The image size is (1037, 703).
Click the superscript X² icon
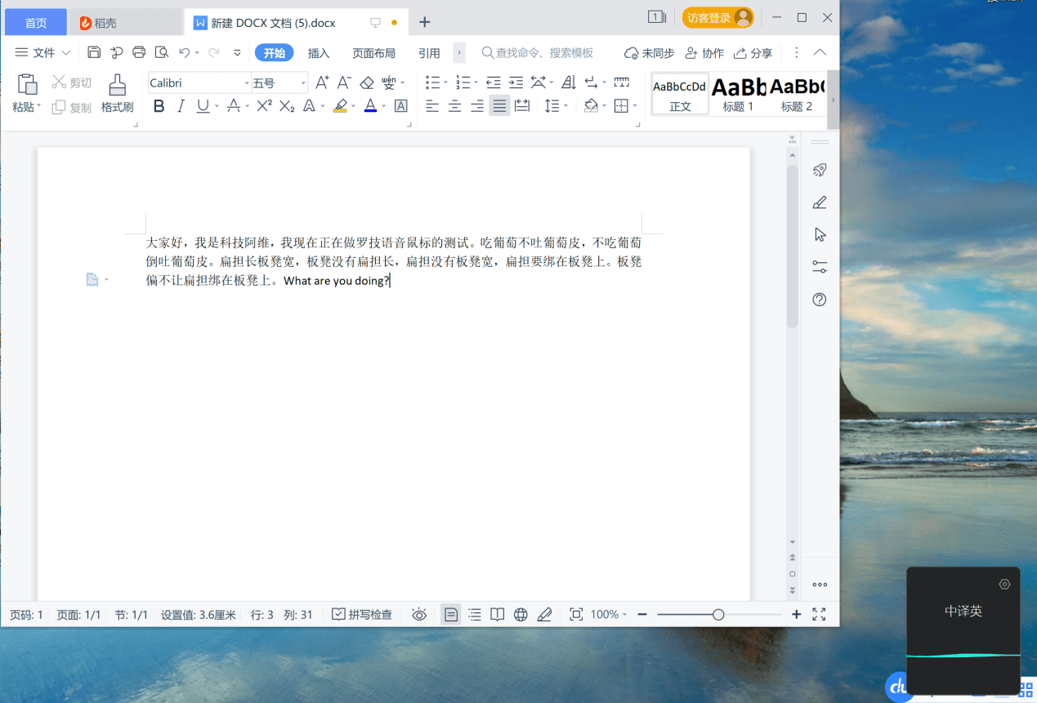point(264,106)
